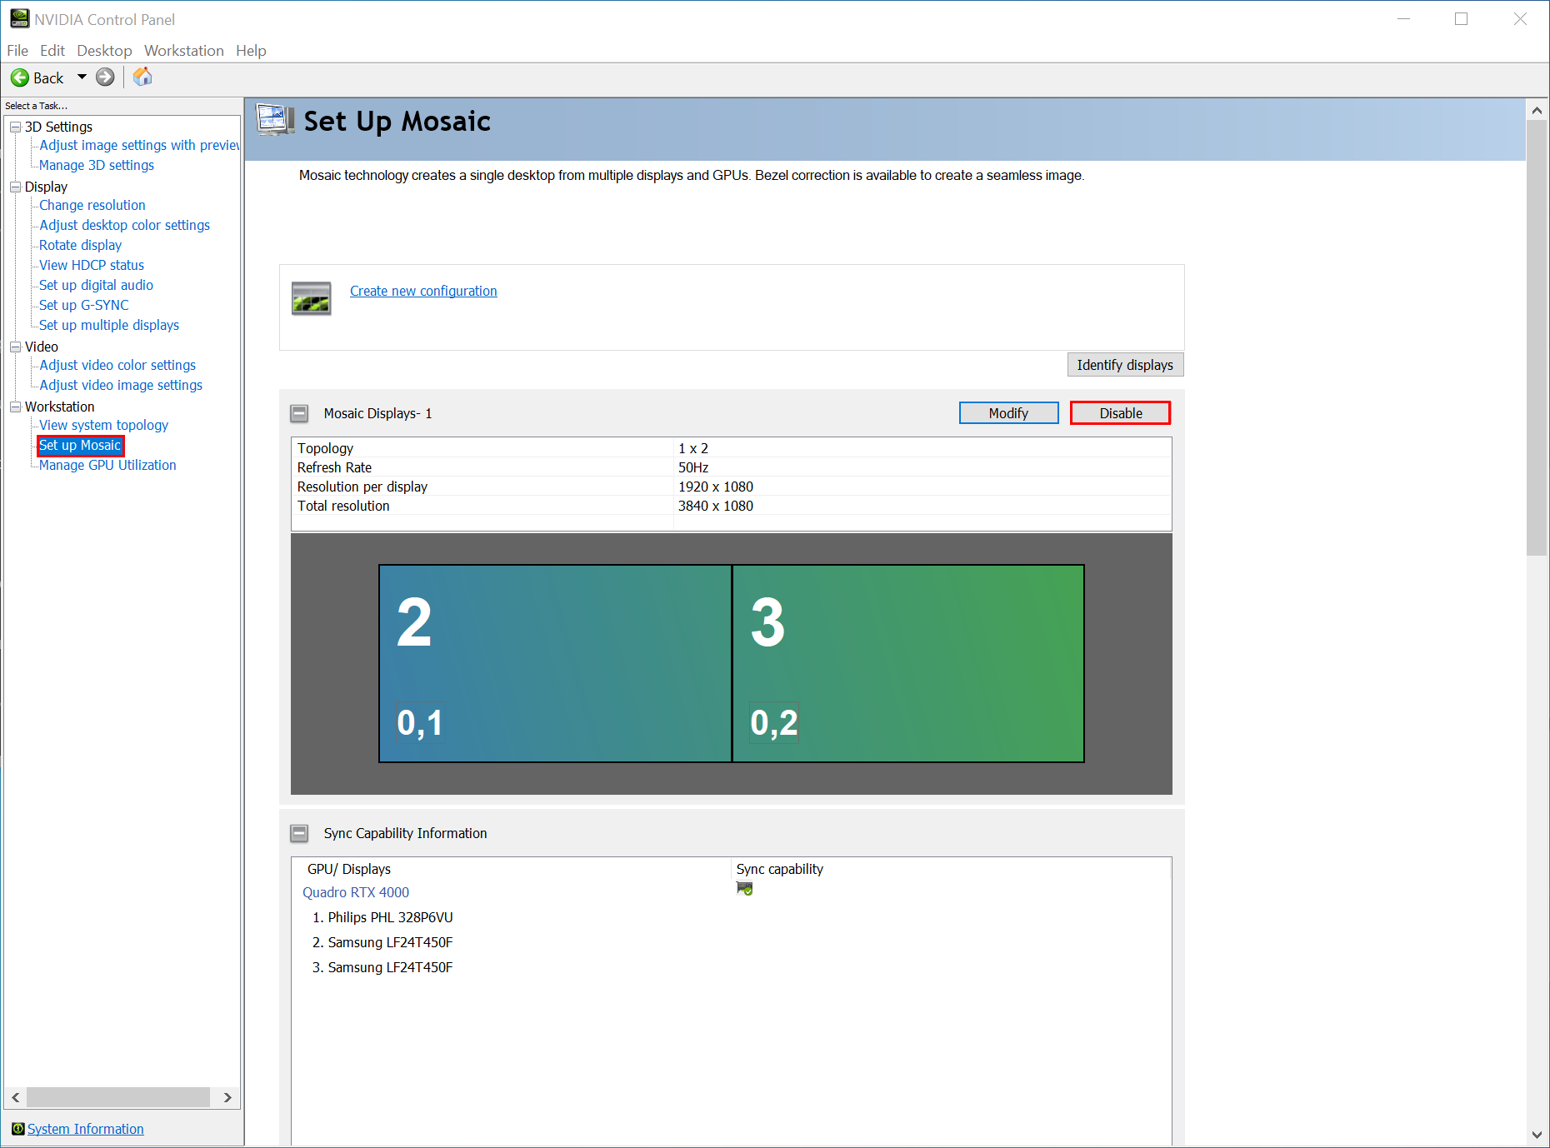Viewport: 1550px width, 1148px height.
Task: Collapse the Mosaic Displays section
Action: pos(299,413)
